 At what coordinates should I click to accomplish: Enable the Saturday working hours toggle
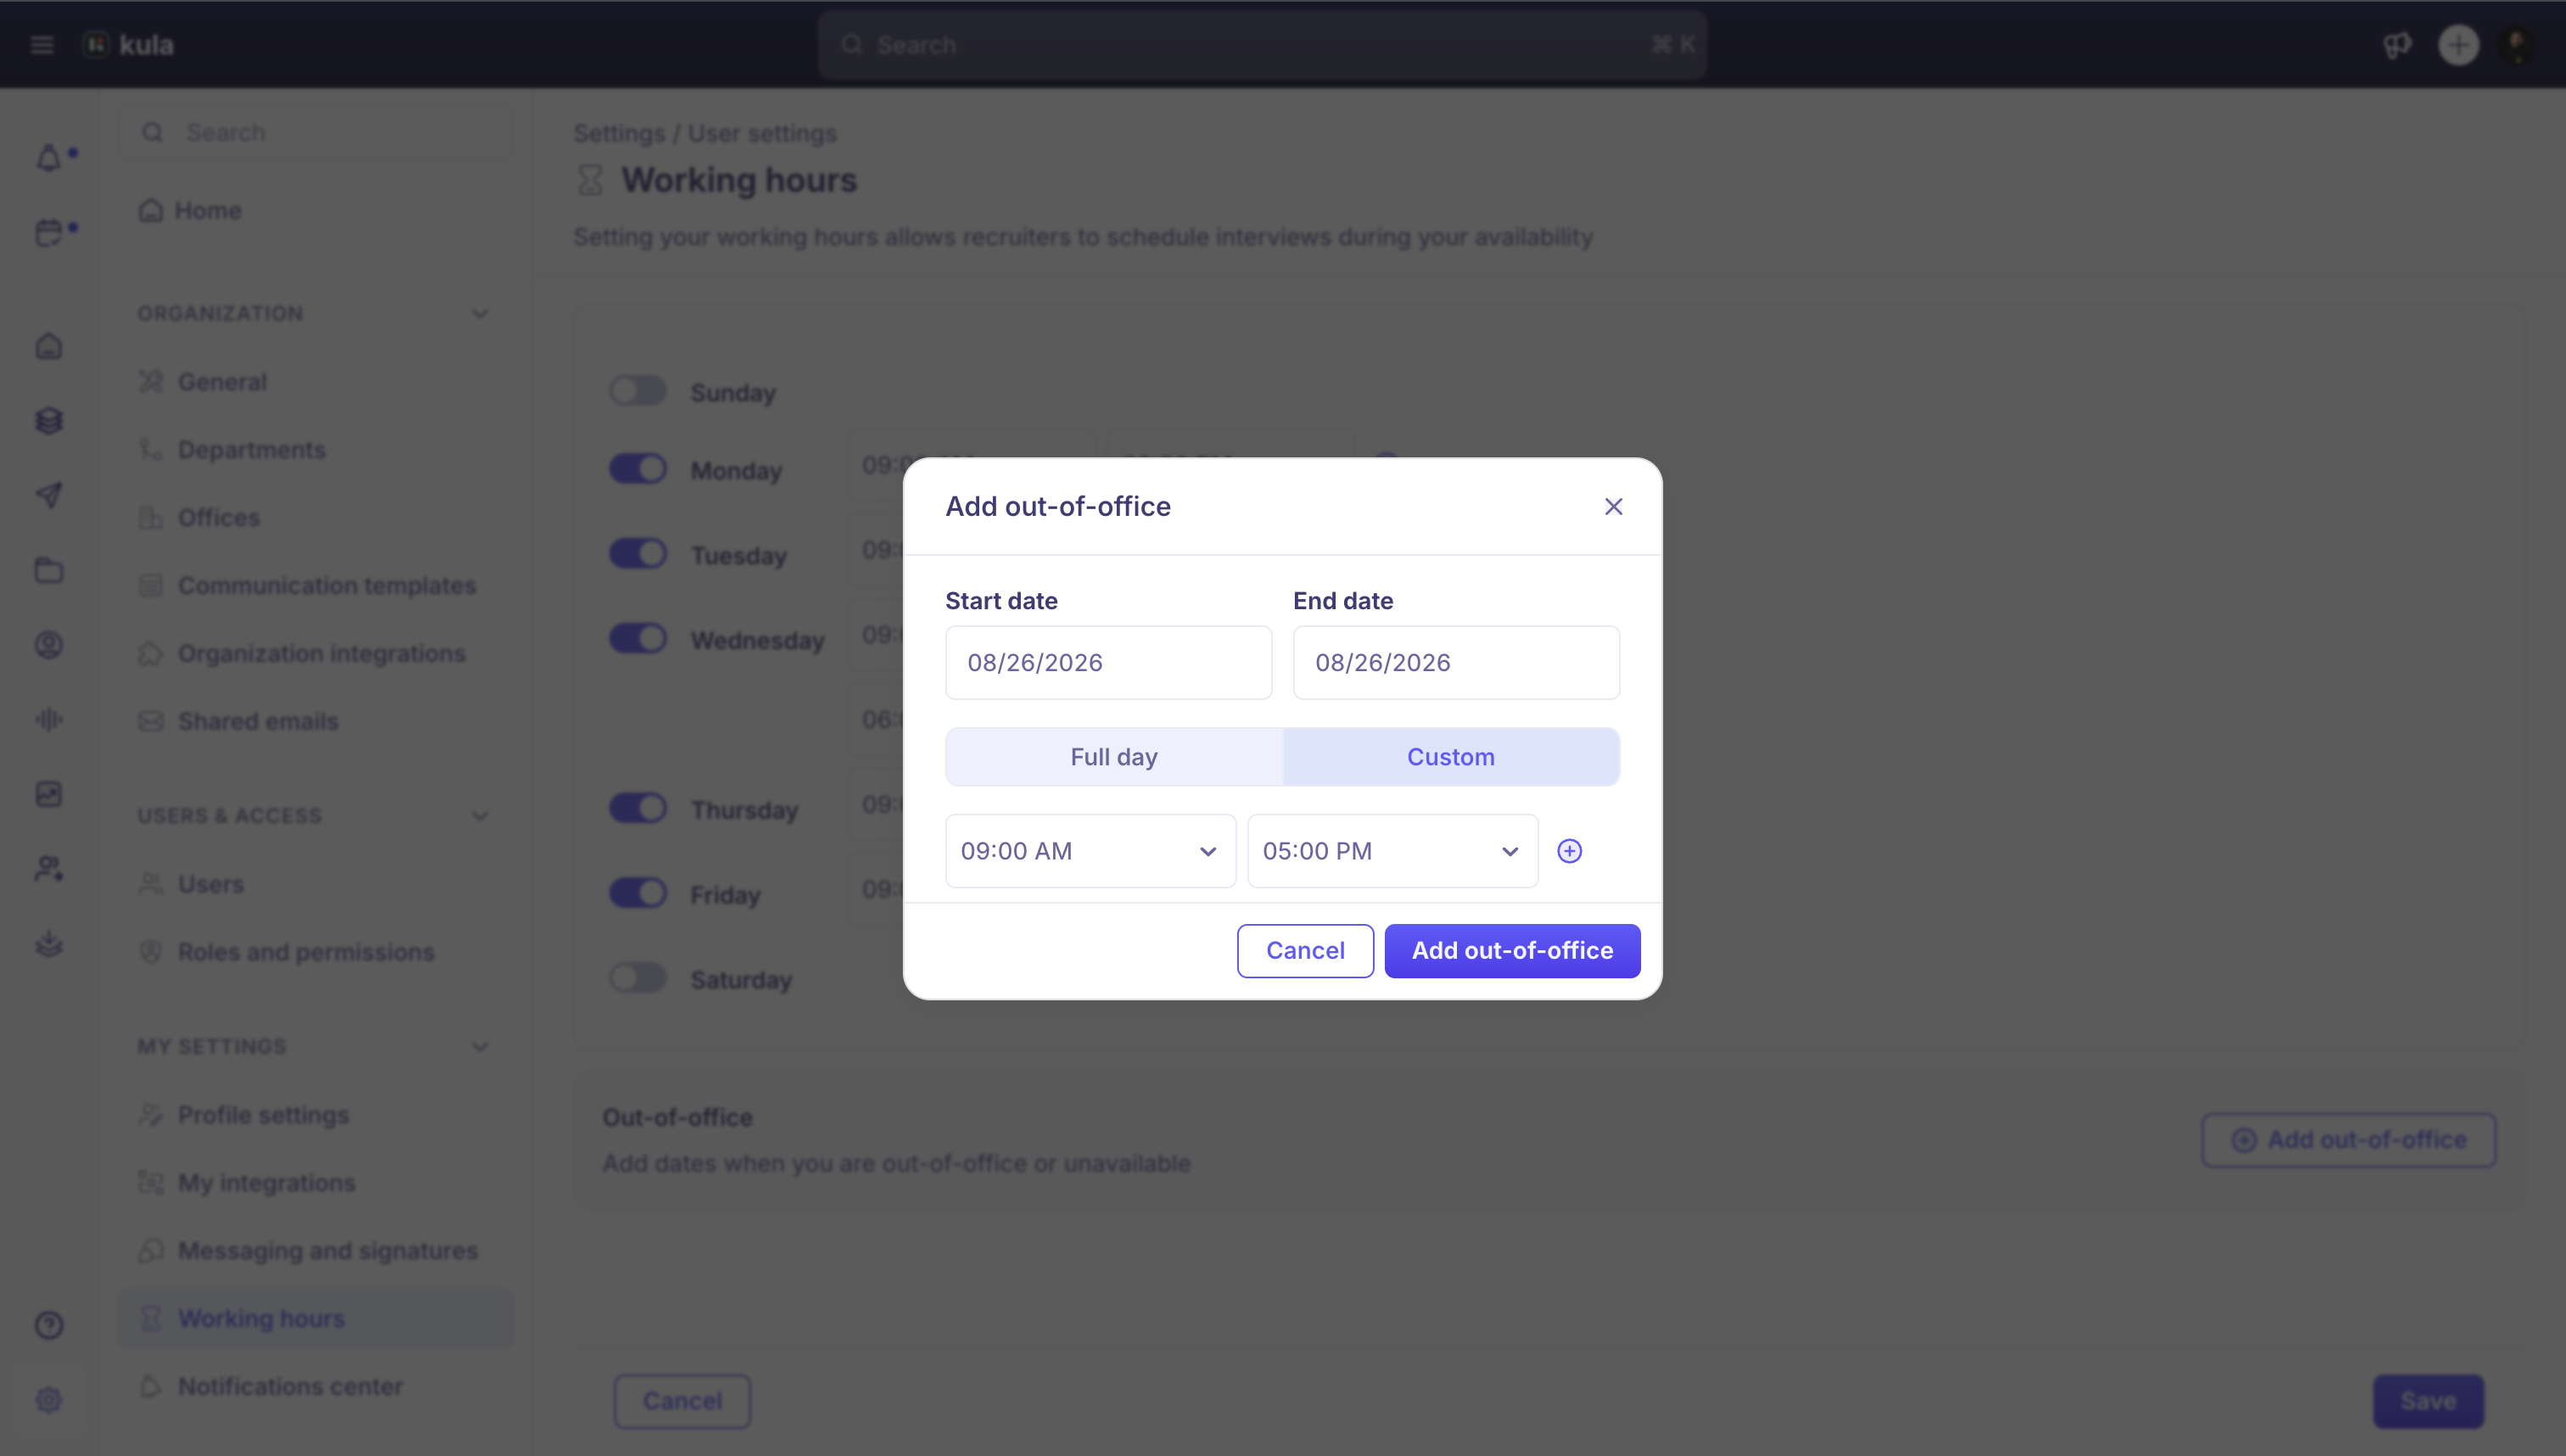(638, 977)
